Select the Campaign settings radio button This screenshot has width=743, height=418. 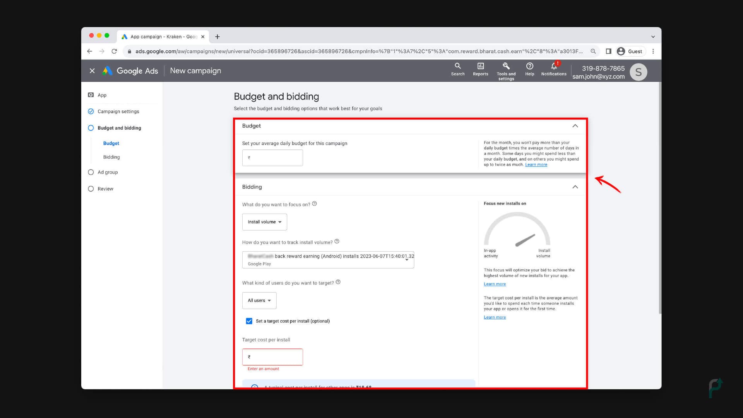pyautogui.click(x=90, y=111)
